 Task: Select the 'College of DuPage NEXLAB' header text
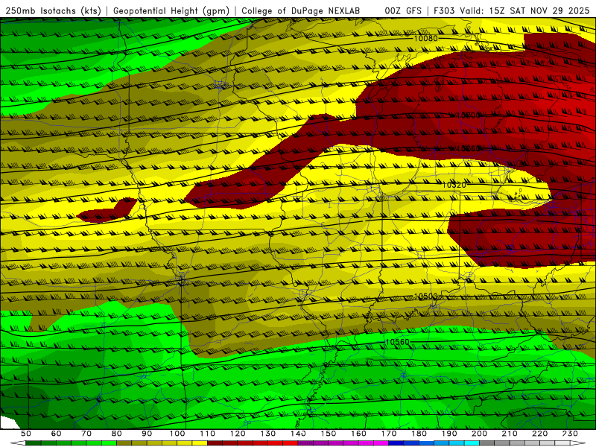(301, 10)
